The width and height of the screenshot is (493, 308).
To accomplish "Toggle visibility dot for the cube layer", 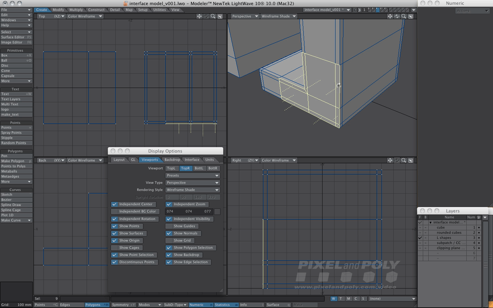I will coord(479,228).
